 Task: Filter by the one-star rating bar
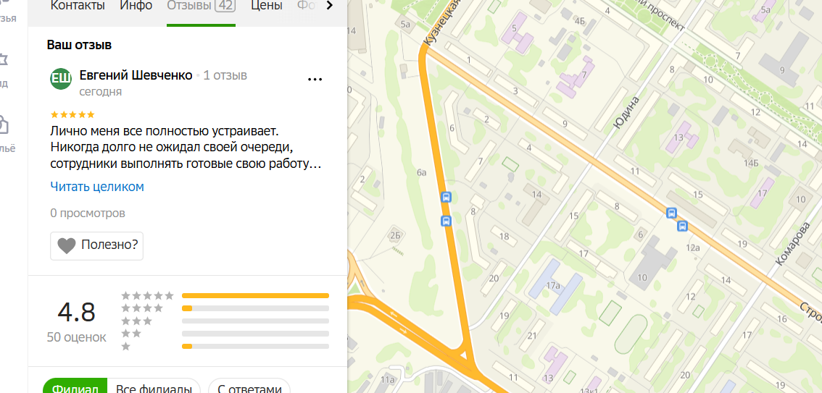(x=255, y=347)
